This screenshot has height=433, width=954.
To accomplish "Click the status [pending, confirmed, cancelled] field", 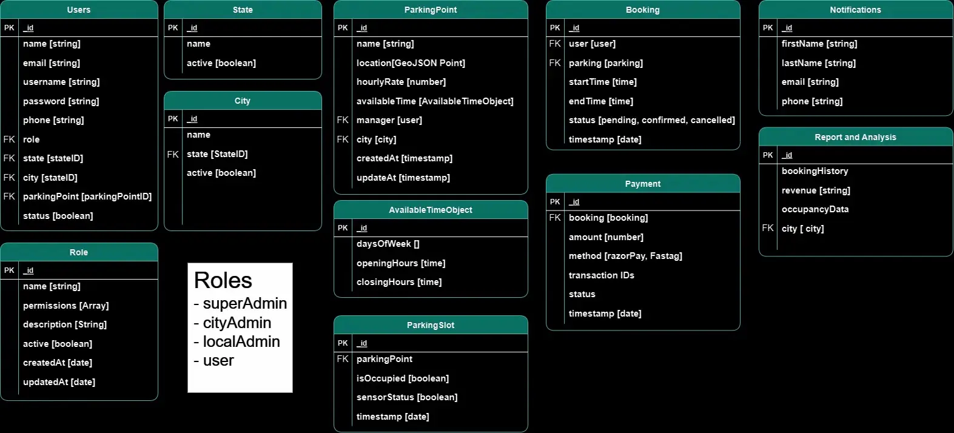I will [651, 120].
